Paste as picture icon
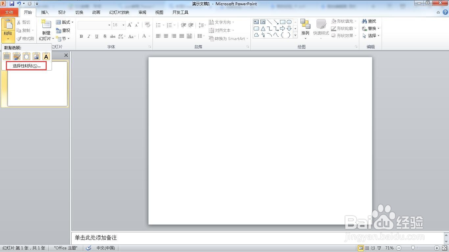The height and width of the screenshot is (252, 449). coord(36,56)
